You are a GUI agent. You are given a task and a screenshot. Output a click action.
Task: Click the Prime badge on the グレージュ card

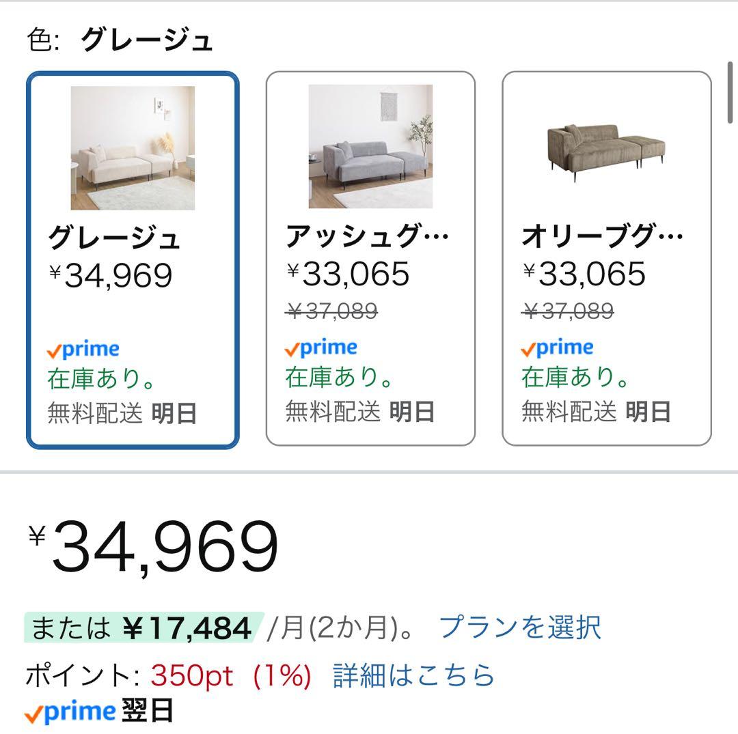pyautogui.click(x=82, y=349)
